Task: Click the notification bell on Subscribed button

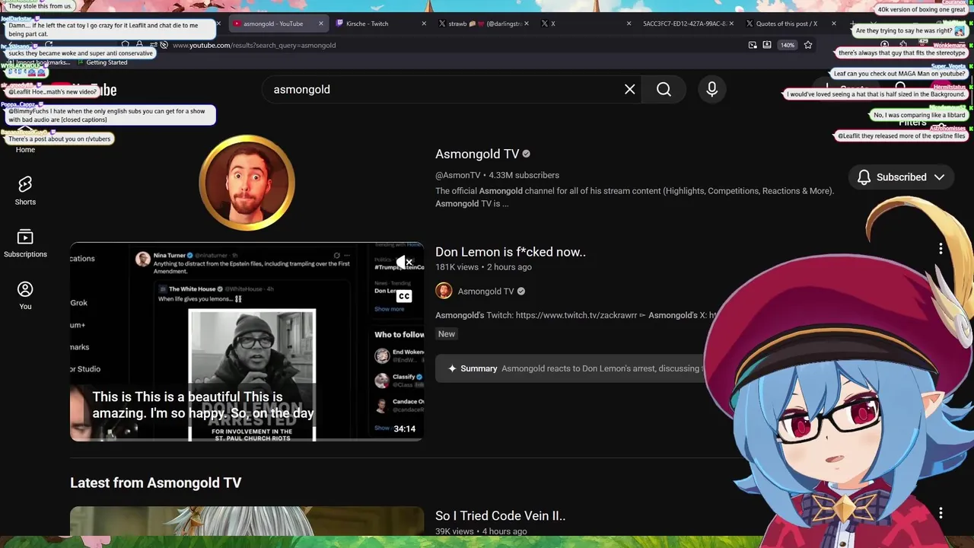Action: [864, 177]
